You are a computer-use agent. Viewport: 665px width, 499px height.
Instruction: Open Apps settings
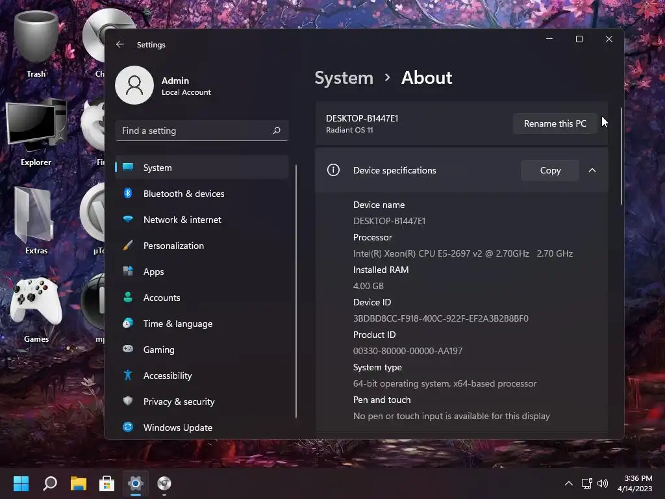click(202, 272)
